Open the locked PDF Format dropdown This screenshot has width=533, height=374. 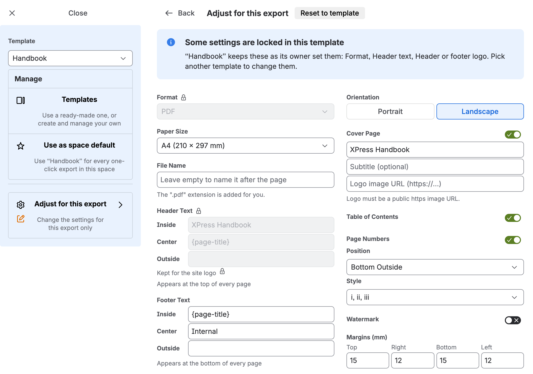245,111
